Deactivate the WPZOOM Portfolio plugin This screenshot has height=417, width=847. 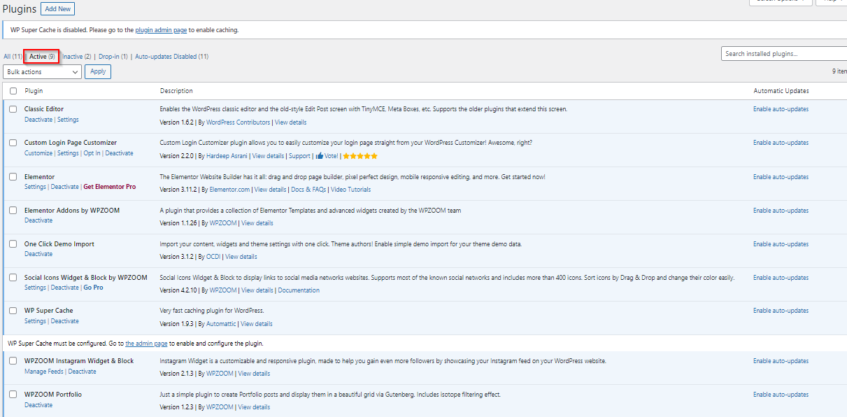[x=38, y=405]
